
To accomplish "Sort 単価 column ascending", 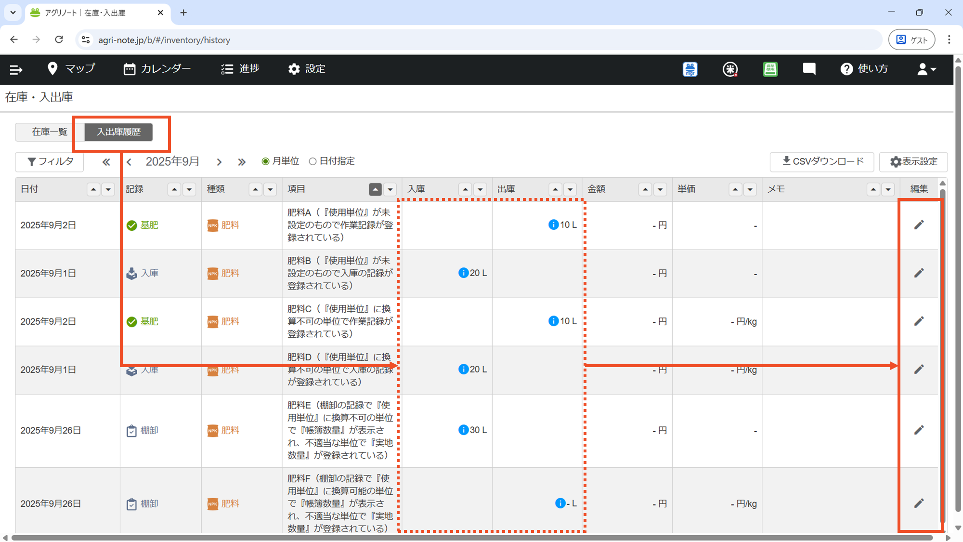I will [735, 190].
